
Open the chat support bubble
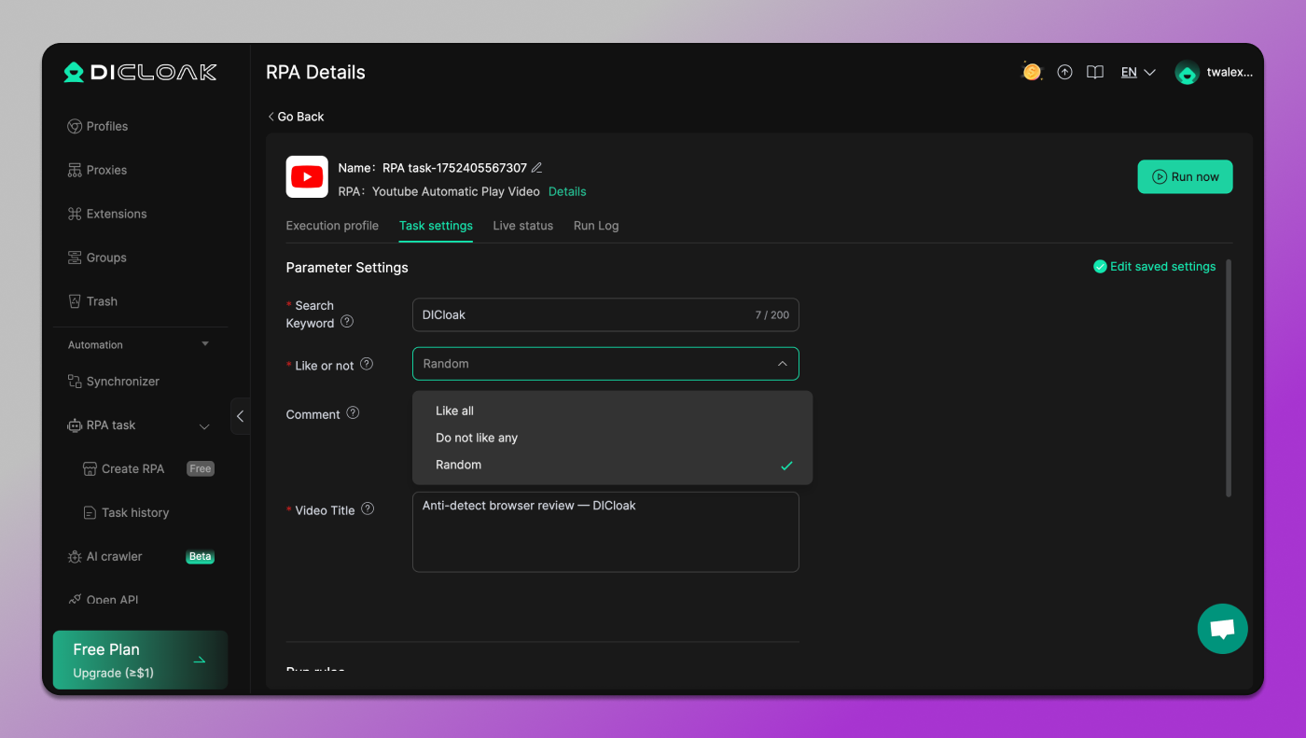[x=1222, y=629]
